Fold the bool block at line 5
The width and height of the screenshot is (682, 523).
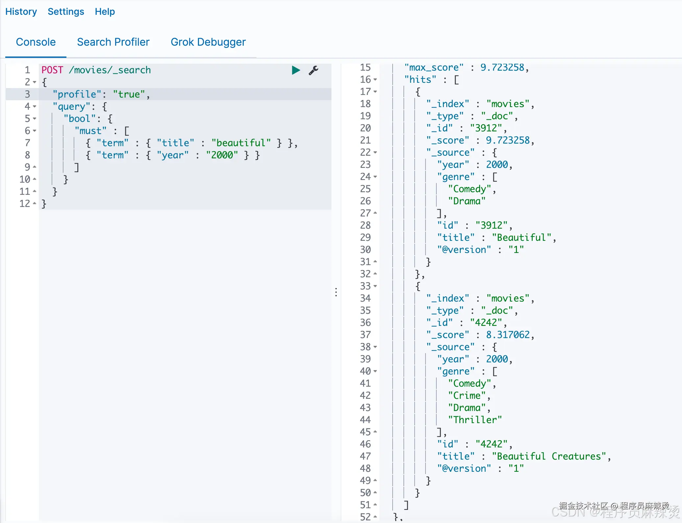point(35,119)
